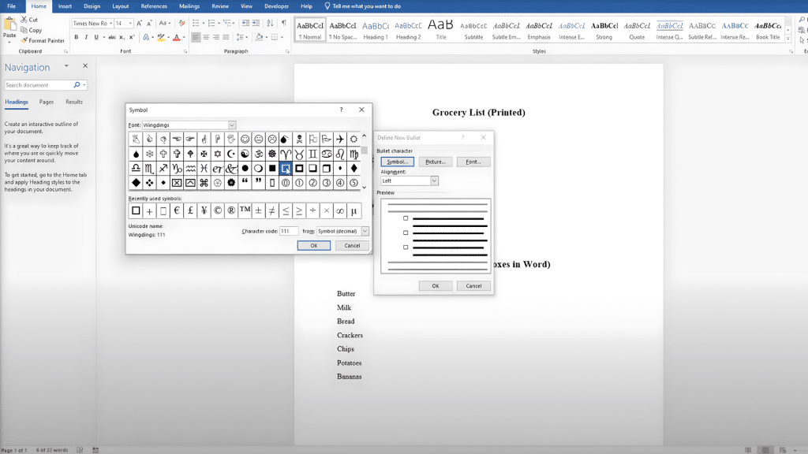
Task: Select the infinity symbol in recently used
Action: [x=340, y=211]
